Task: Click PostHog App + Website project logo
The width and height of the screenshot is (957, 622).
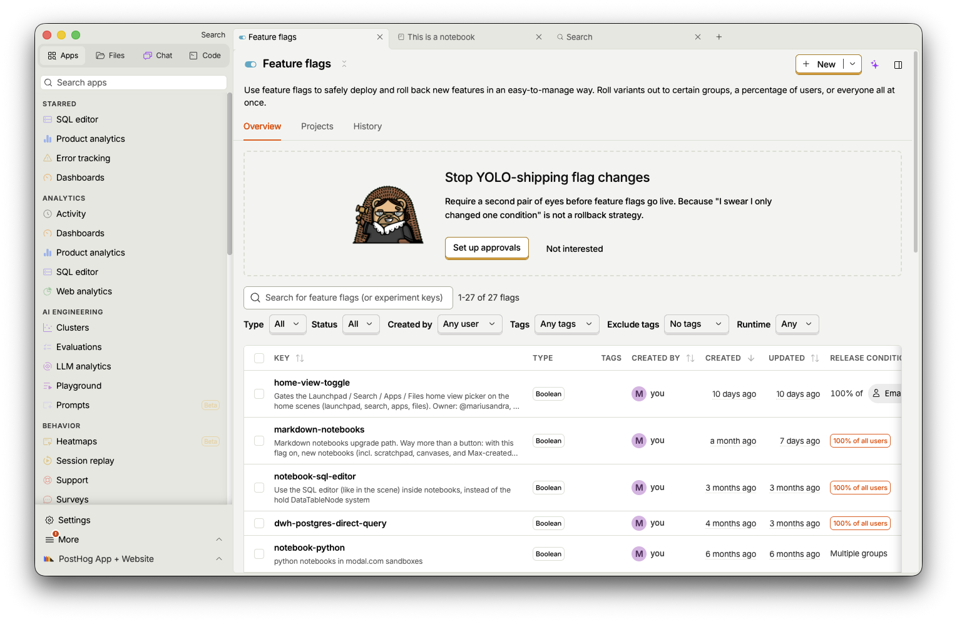Action: [49, 559]
